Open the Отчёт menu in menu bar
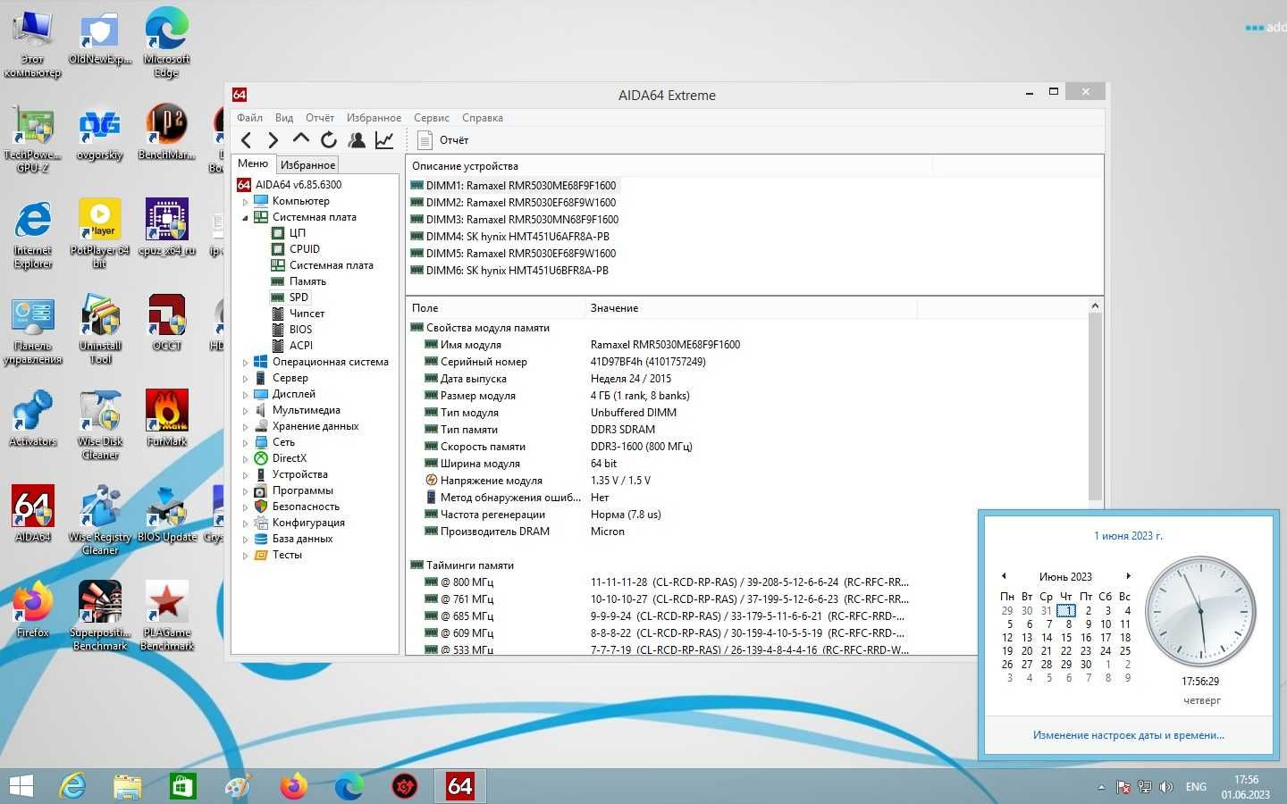The width and height of the screenshot is (1287, 804). click(x=320, y=117)
